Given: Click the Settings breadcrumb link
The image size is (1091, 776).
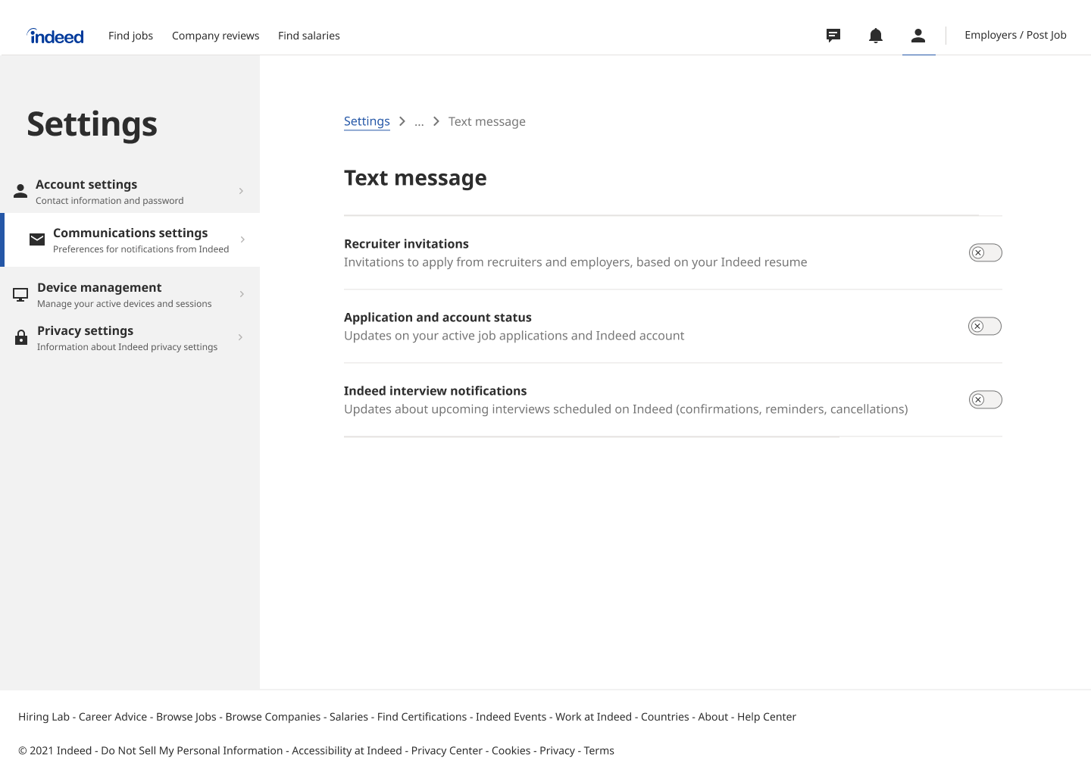Looking at the screenshot, I should (x=367, y=121).
